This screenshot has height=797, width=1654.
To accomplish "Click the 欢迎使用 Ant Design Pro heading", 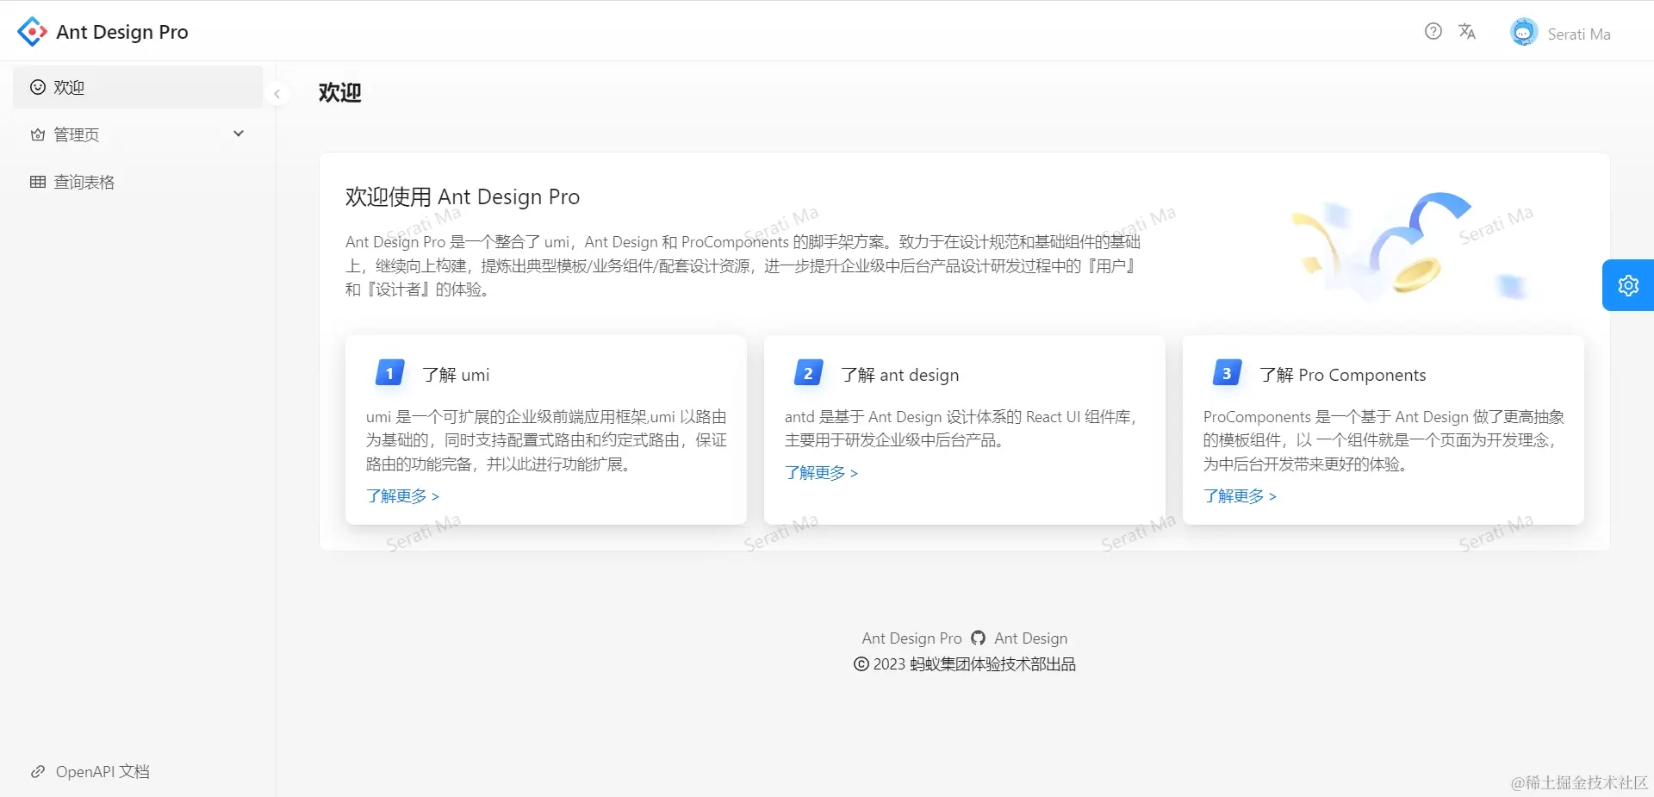I will (463, 197).
